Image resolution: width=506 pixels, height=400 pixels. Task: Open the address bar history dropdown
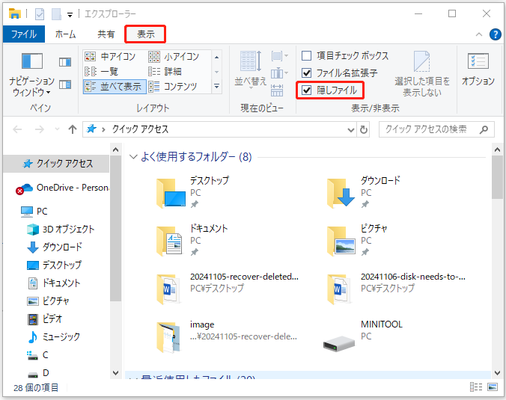pyautogui.click(x=350, y=129)
